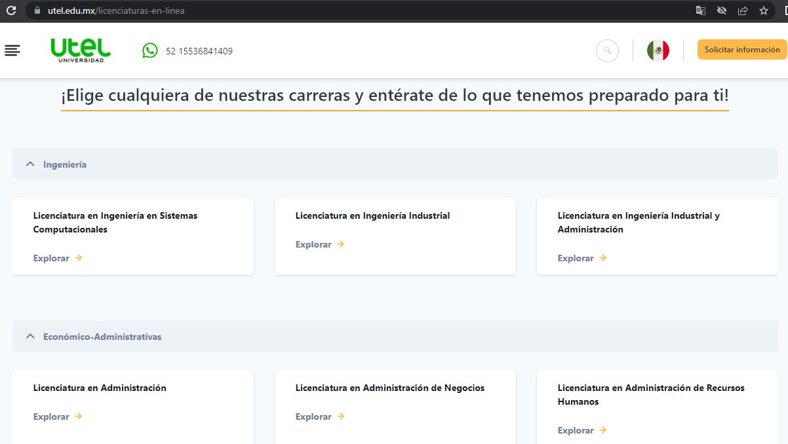Open the search magnifier icon
The width and height of the screenshot is (788, 444).
click(x=607, y=50)
